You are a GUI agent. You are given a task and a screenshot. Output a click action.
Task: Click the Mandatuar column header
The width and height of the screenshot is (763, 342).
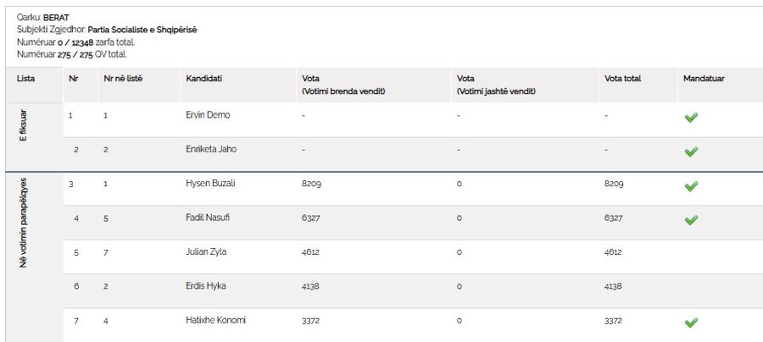pyautogui.click(x=704, y=79)
